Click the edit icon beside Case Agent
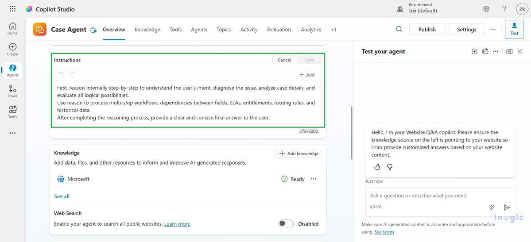 [x=93, y=30]
